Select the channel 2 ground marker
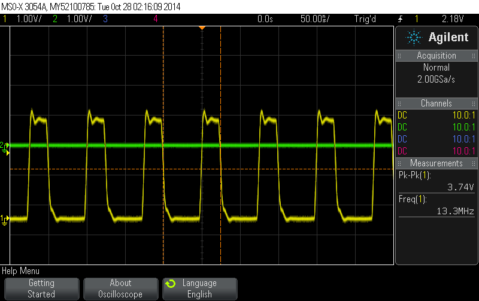Viewport: 479px width, 301px height. (5, 147)
